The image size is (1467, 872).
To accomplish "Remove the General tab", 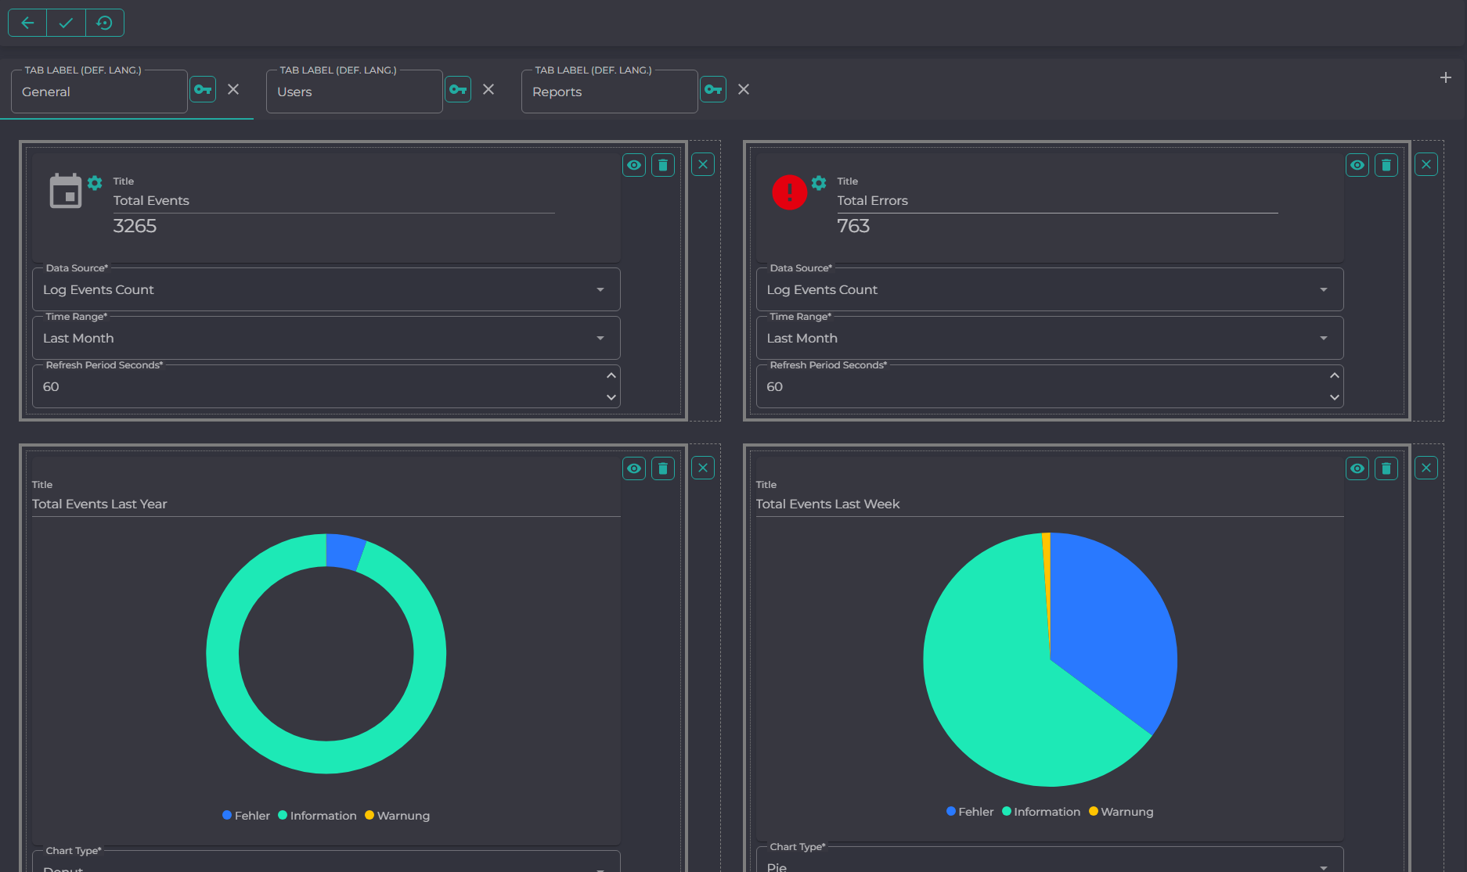I will (x=233, y=89).
